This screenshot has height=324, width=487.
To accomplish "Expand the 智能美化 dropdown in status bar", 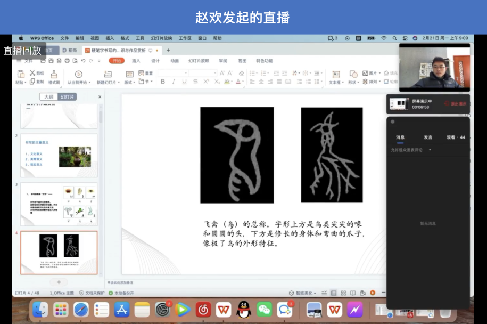I will pyautogui.click(x=306, y=293).
